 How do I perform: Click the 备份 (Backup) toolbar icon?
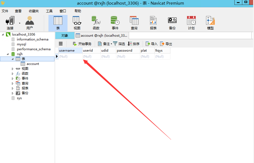pos(172,23)
